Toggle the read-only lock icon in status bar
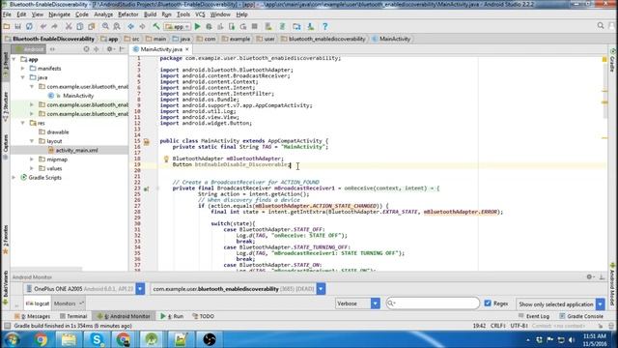The image size is (618, 348). coord(601,326)
